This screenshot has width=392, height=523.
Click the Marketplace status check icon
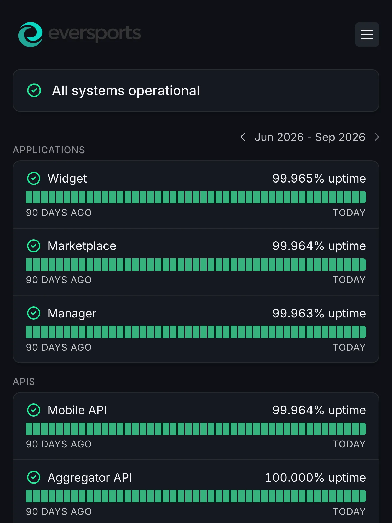click(34, 246)
